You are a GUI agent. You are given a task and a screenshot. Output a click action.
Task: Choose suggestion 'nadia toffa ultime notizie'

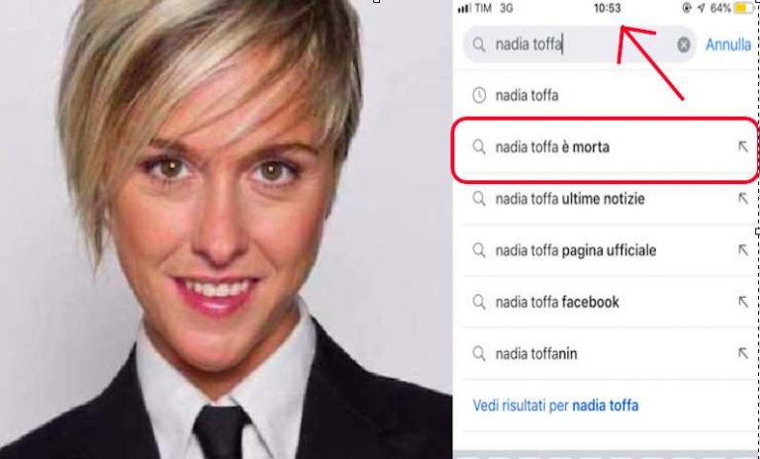click(607, 199)
